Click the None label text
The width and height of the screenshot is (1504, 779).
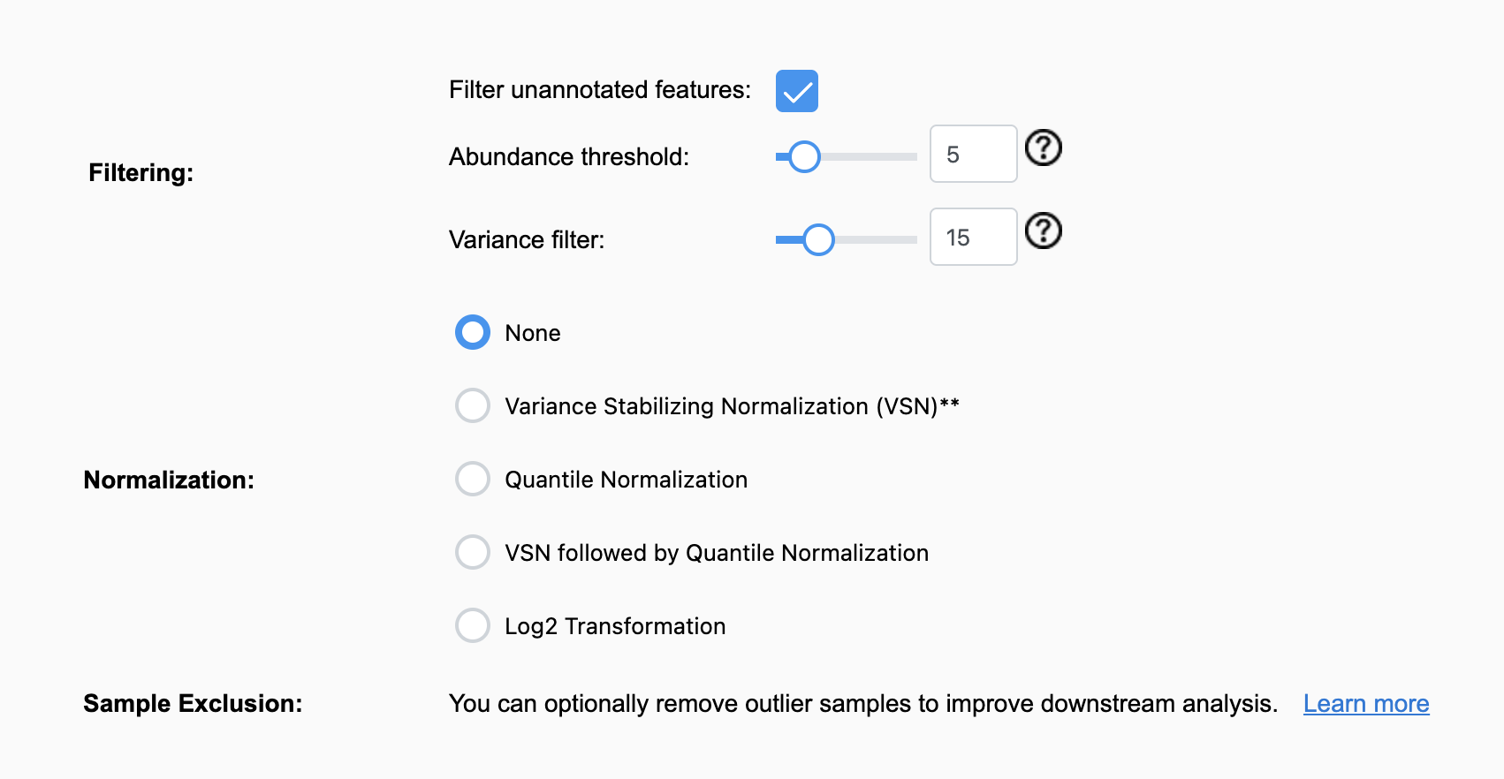tap(533, 333)
